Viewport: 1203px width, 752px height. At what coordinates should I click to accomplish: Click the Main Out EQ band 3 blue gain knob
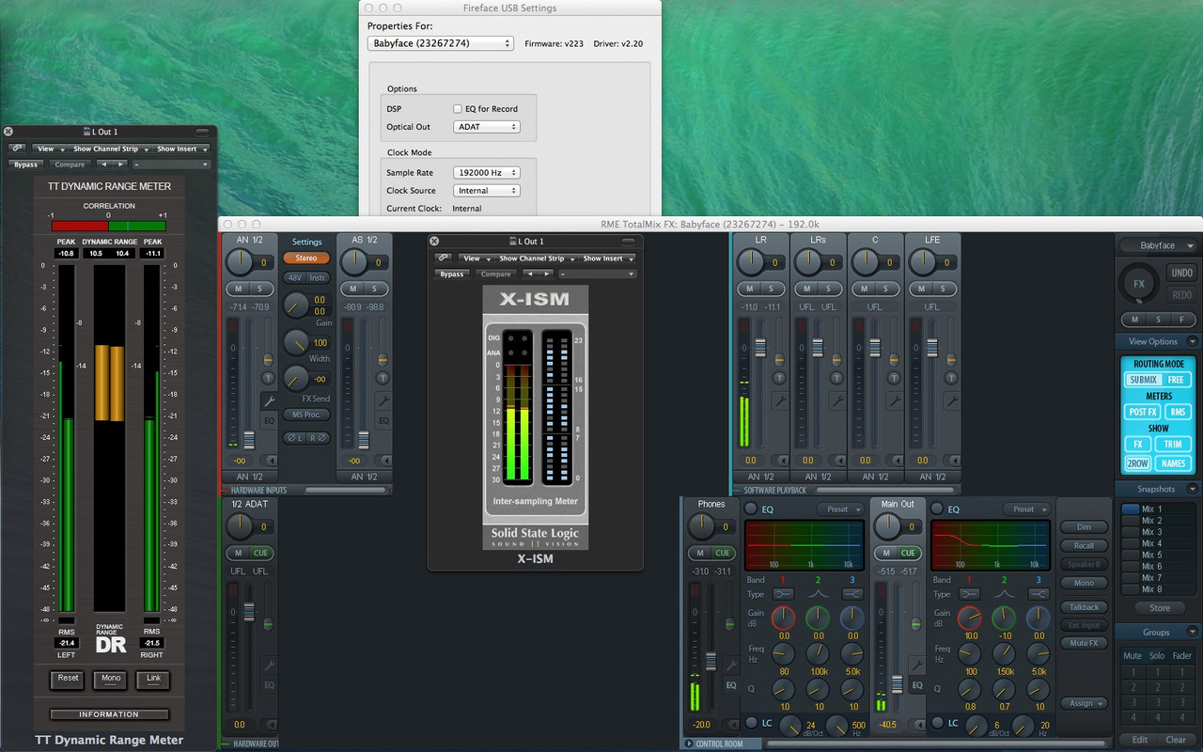click(1038, 618)
